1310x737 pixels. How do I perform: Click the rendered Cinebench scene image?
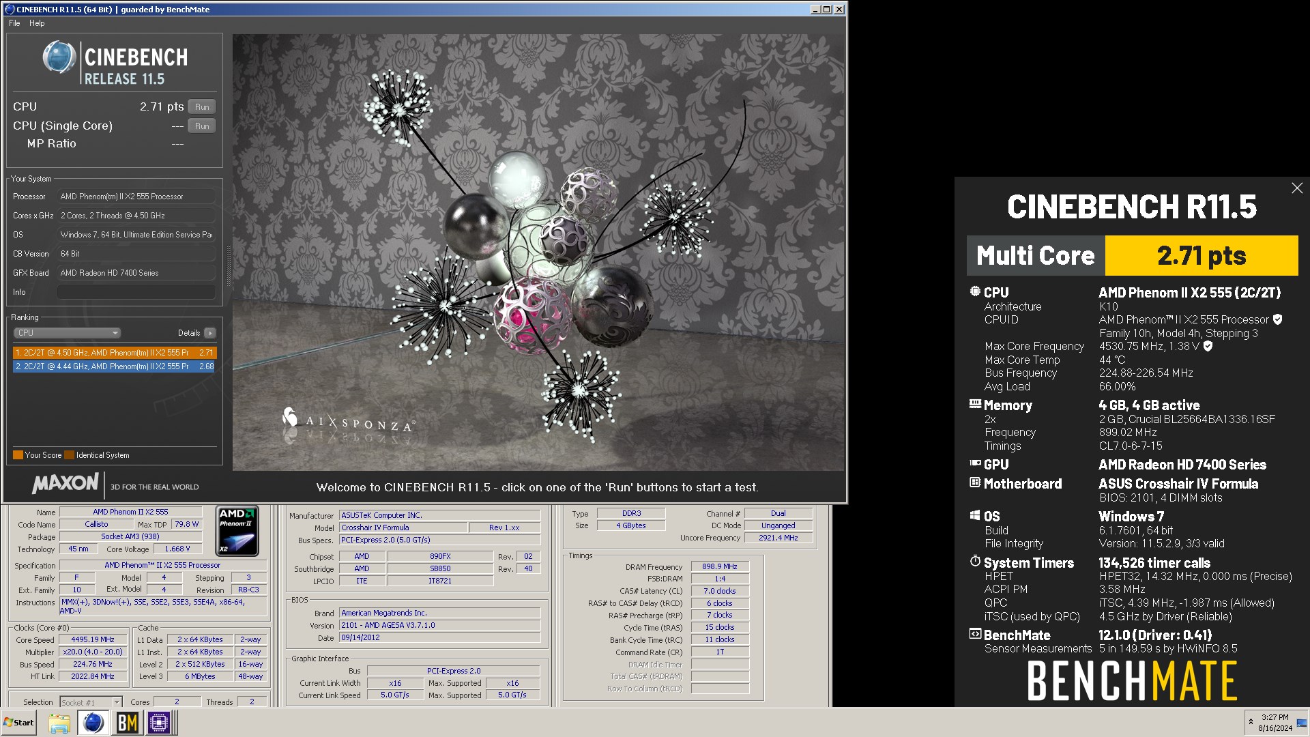(538, 252)
